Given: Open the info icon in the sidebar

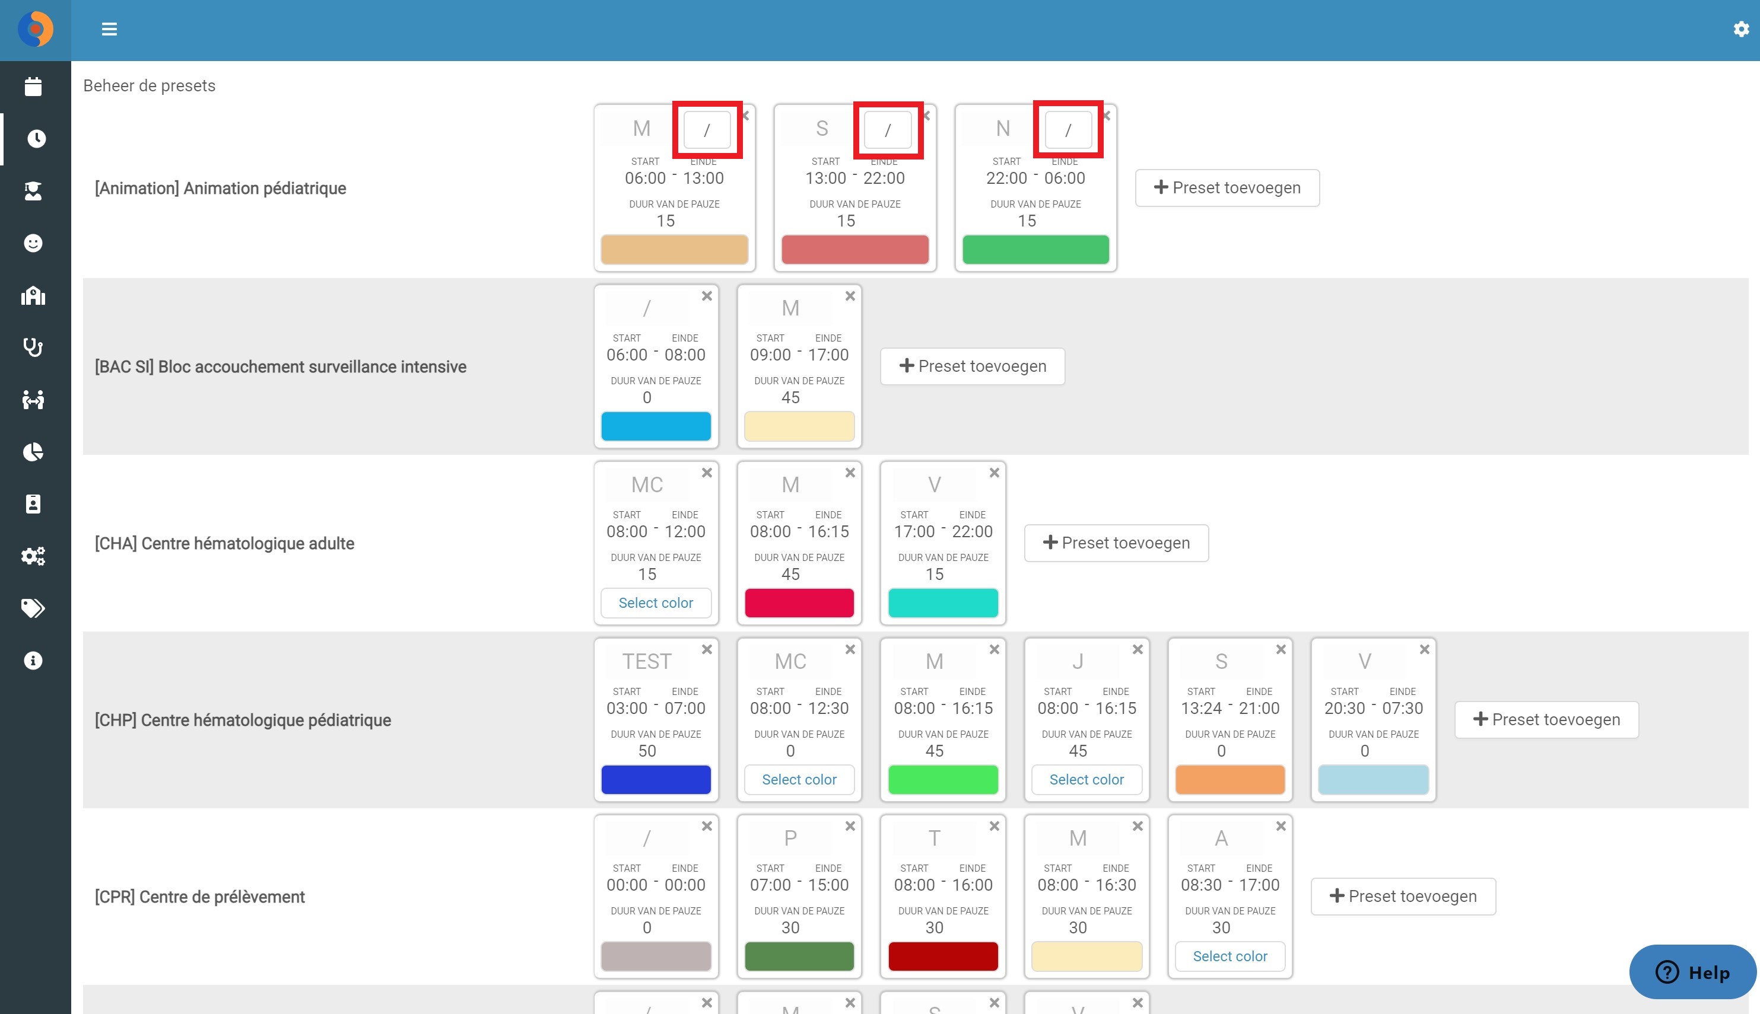Looking at the screenshot, I should [x=33, y=660].
